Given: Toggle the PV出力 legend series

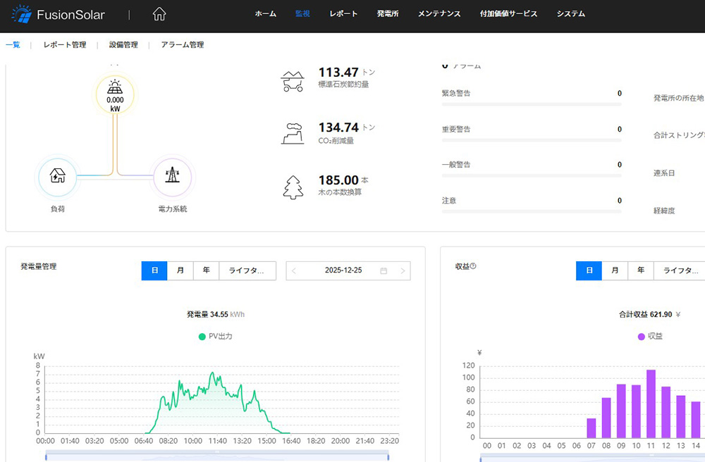Looking at the screenshot, I should click(x=216, y=337).
